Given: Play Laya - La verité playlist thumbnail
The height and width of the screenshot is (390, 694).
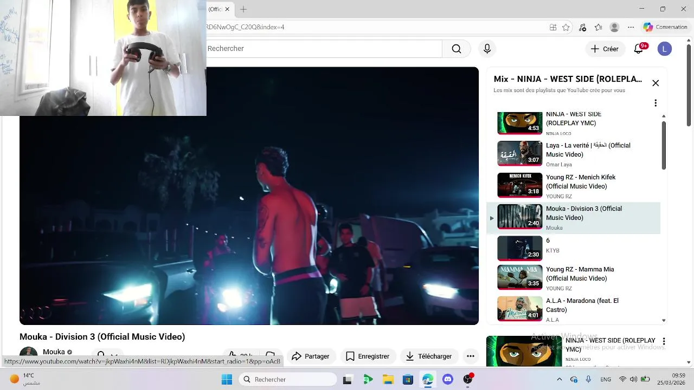Looking at the screenshot, I should click(x=520, y=153).
